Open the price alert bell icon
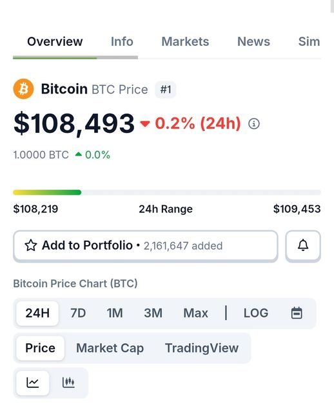334x413 pixels. 303,245
